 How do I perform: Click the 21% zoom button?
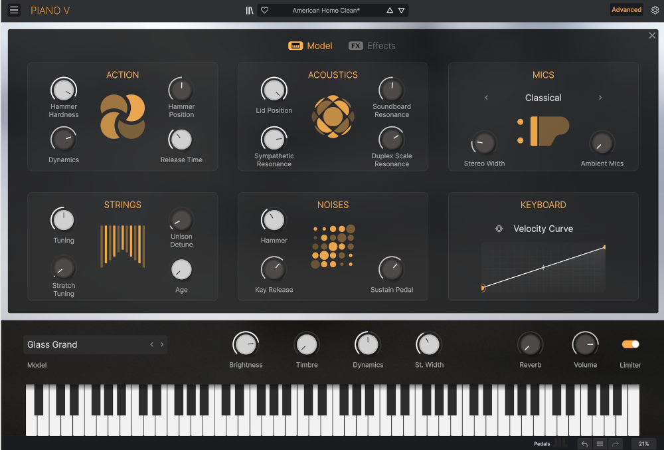(643, 443)
